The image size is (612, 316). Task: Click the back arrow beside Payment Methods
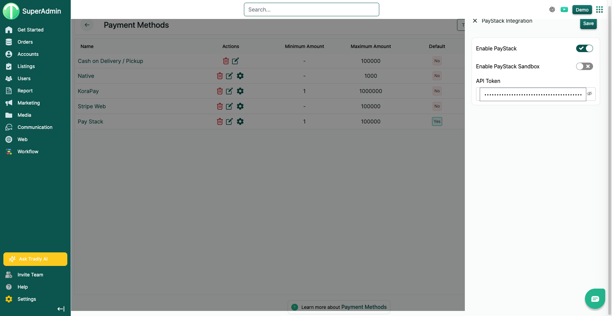[87, 25]
